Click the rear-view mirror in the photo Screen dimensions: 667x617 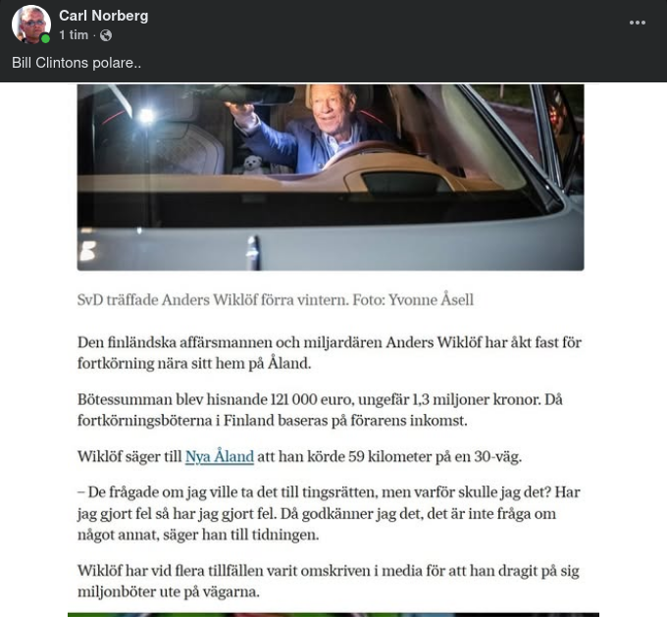(x=260, y=94)
